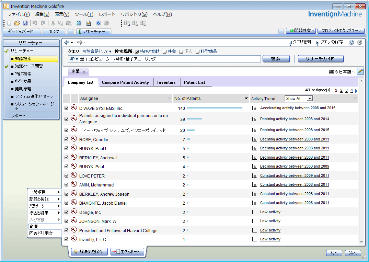This screenshot has width=369, height=262.
Task: Switch to the Inventors tab
Action: [166, 82]
